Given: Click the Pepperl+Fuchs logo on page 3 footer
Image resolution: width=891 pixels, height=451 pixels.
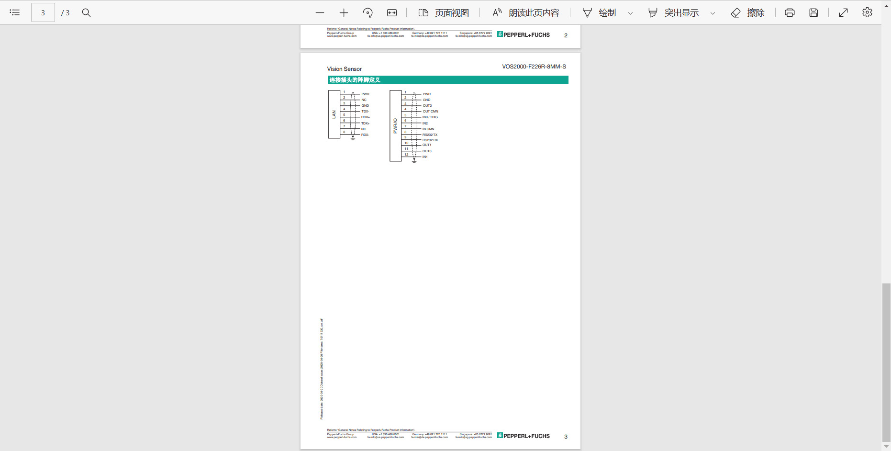Looking at the screenshot, I should [x=523, y=436].
